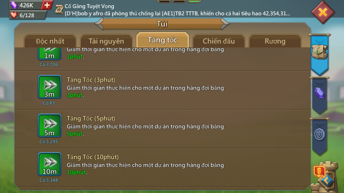
Task: Click the left arrow beside Túi title
Action: tap(99, 24)
